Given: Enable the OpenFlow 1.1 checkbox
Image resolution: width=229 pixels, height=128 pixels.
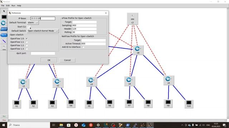Looking at the screenshot, I should coord(26,42).
